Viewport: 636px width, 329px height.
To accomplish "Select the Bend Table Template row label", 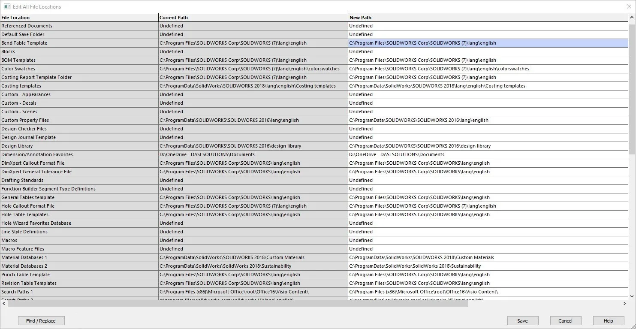I will click(79, 43).
